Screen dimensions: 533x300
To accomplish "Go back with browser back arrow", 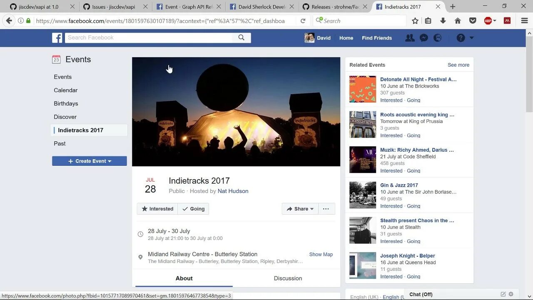I will click(9, 21).
